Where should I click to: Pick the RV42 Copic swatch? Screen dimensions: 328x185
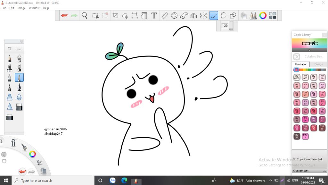tap(305, 94)
